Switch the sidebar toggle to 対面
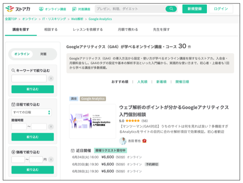243x183 pixels. pyautogui.click(x=44, y=54)
